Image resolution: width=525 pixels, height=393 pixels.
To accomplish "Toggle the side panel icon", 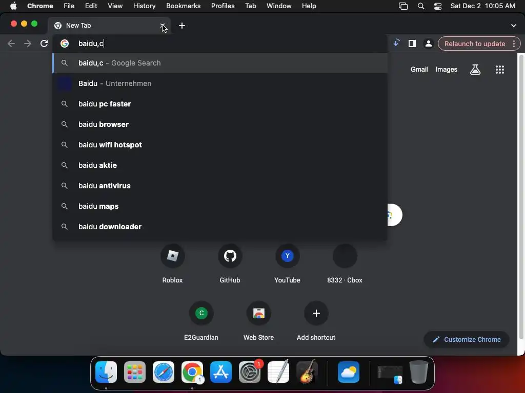I will [x=412, y=43].
